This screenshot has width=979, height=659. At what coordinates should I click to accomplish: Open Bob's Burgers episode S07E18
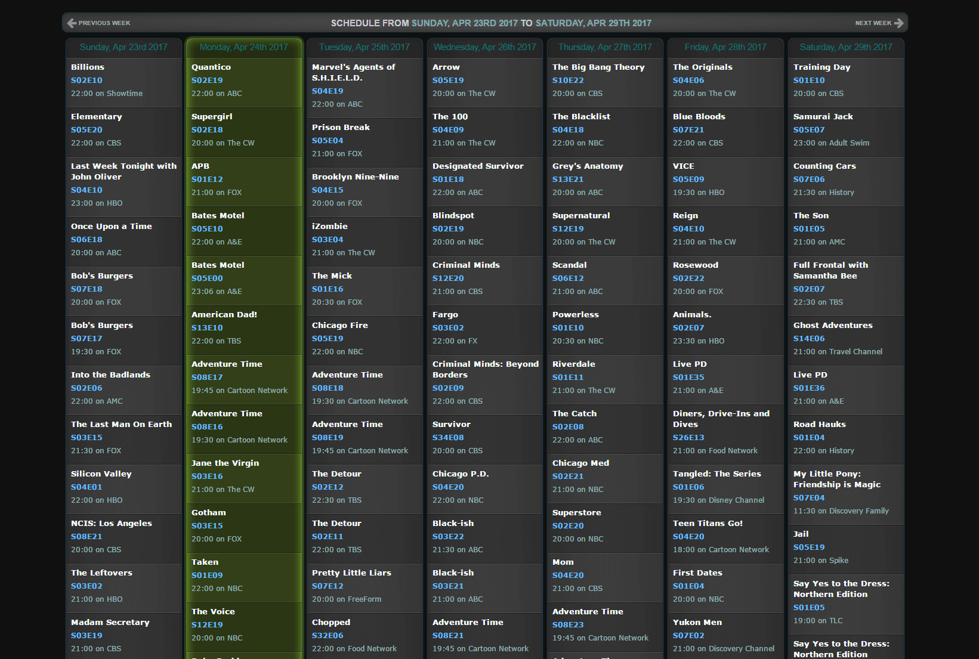coord(87,289)
